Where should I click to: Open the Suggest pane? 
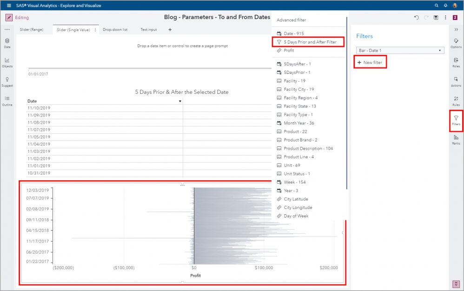7,82
